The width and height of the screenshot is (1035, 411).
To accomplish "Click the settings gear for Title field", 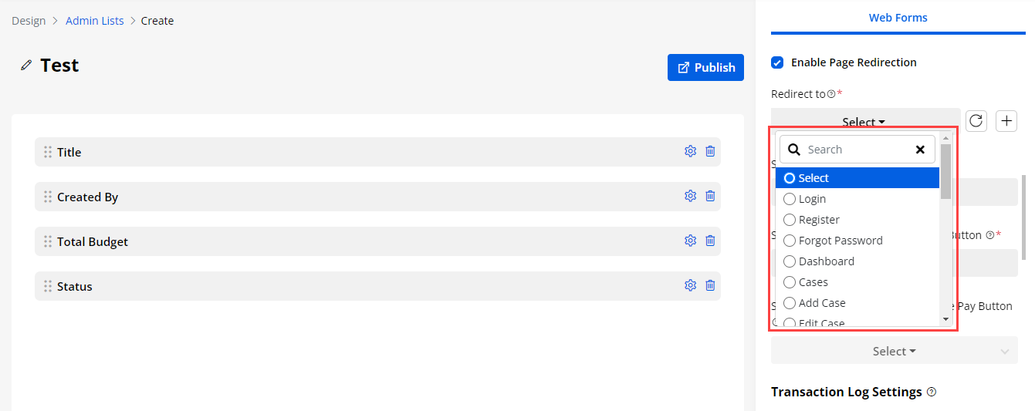I will point(690,152).
